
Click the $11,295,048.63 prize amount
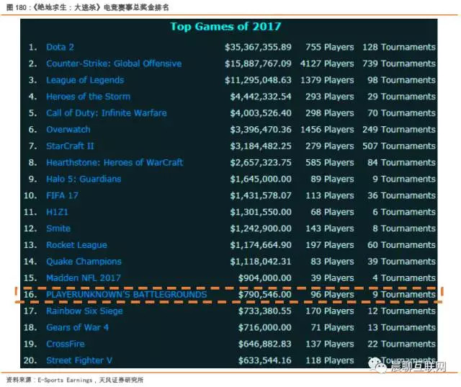(258, 80)
